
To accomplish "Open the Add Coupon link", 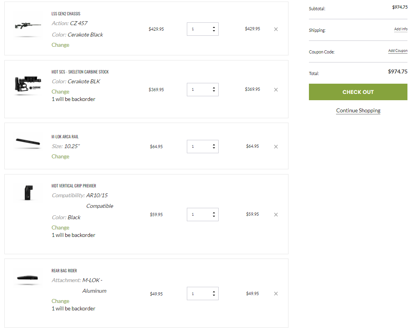I will click(x=398, y=51).
